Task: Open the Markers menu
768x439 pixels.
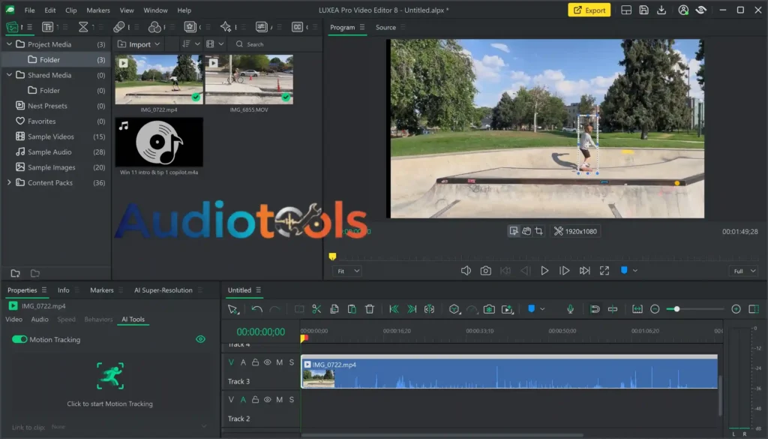Action: pyautogui.click(x=98, y=11)
